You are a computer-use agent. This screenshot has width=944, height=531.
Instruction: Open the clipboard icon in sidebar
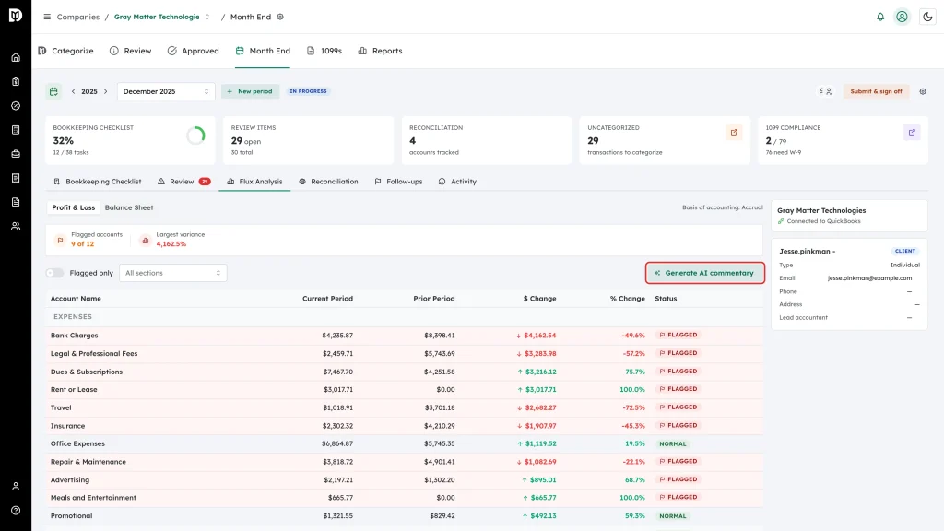16,82
